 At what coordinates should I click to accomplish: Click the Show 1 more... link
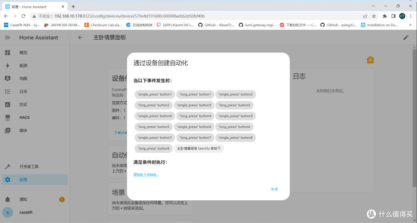[x=146, y=174]
